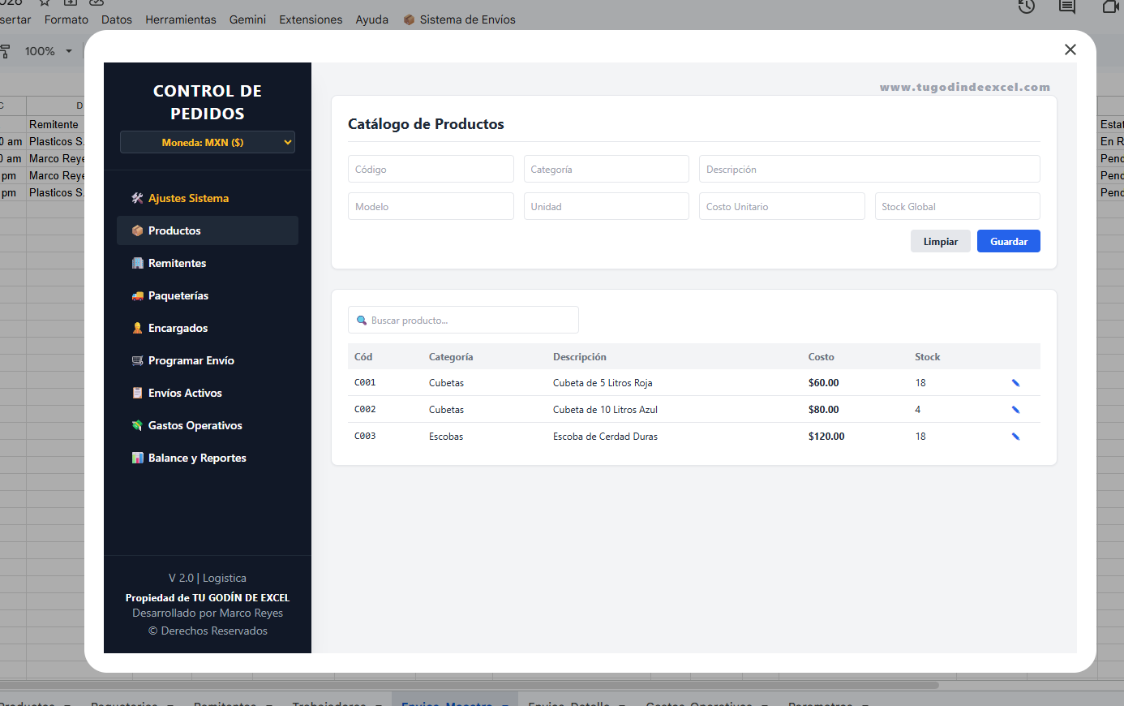Open the Envios_Maestro sheet tab menu arrow
1124x706 pixels.
(x=504, y=704)
